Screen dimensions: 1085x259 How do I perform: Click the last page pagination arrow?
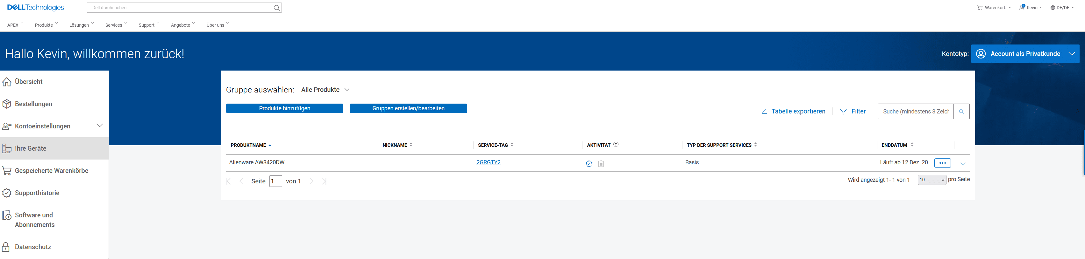click(324, 181)
